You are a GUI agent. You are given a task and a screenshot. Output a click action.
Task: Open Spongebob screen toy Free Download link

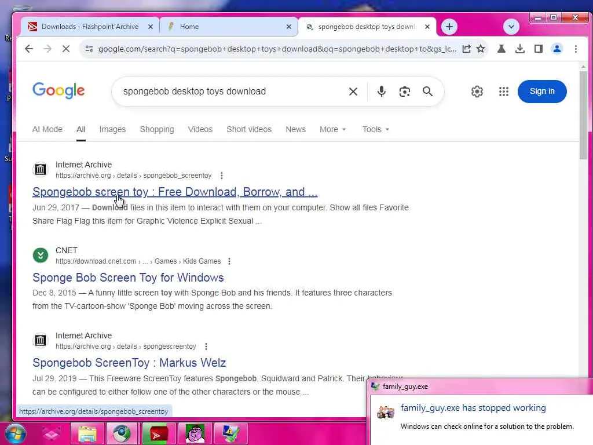point(175,192)
